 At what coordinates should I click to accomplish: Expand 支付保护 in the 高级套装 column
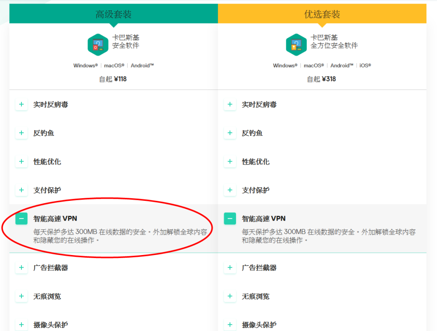click(x=21, y=190)
